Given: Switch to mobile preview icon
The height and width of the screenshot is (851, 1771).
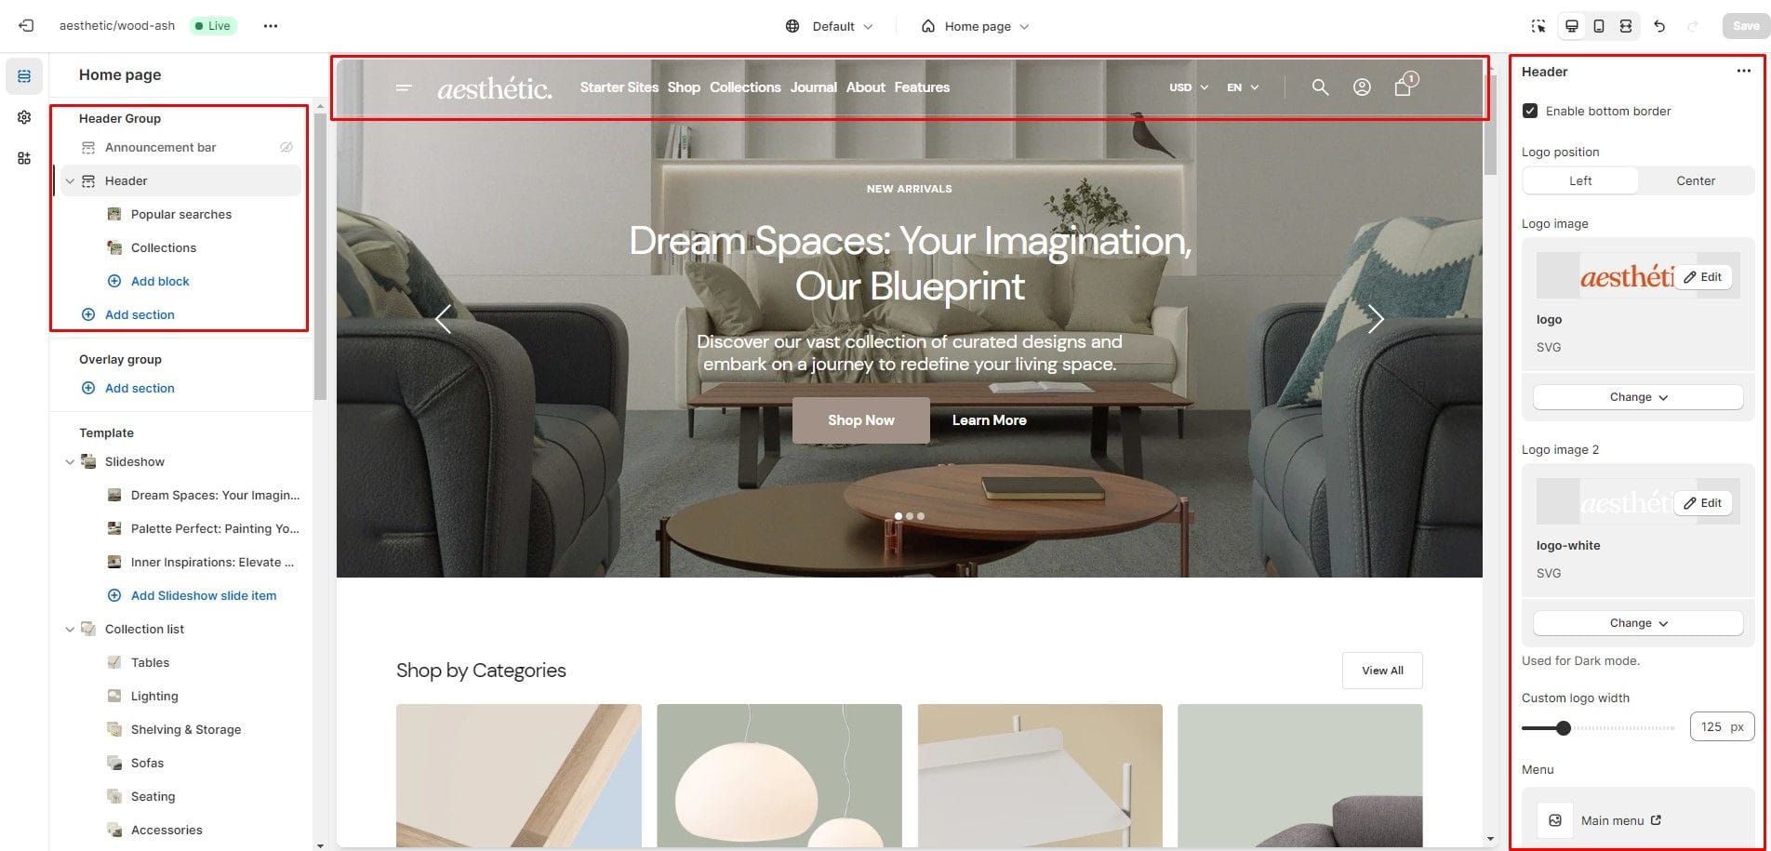Looking at the screenshot, I should pos(1599,26).
